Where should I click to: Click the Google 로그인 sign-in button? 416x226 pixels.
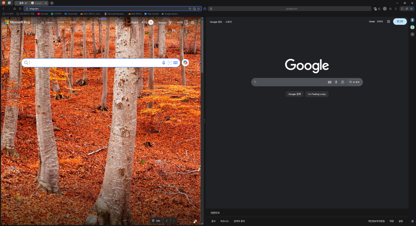(400, 22)
